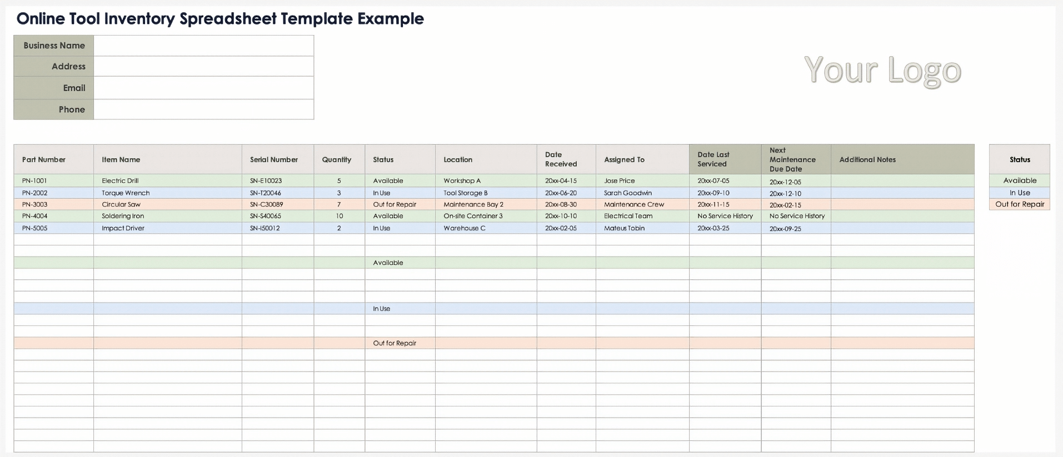Viewport: 1063px width, 457px height.
Task: Select date received 20xx-04-15
Action: (x=566, y=180)
